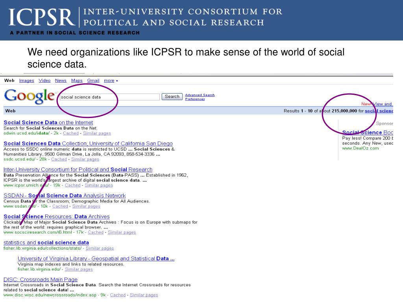Open 'Social Science Resources: Data Archives' result
The width and height of the screenshot is (403, 302).
tap(57, 217)
